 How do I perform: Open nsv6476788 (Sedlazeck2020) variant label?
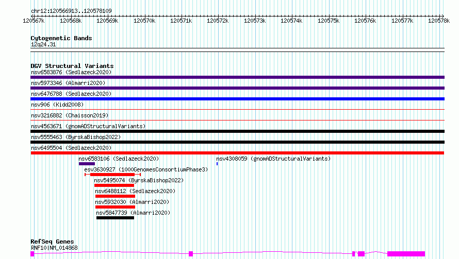pos(71,94)
